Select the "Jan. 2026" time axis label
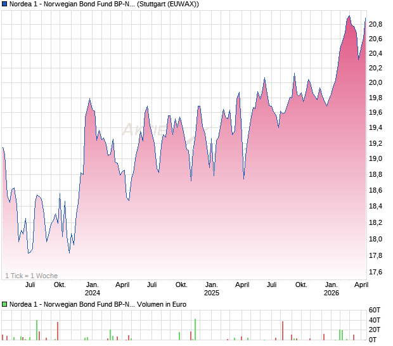This screenshot has height=346, width=393. pos(331,289)
